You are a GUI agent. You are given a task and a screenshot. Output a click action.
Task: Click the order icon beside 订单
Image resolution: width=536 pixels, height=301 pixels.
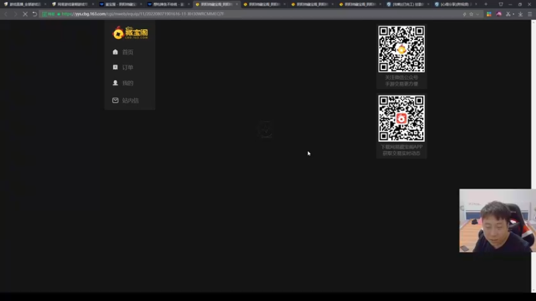115,68
